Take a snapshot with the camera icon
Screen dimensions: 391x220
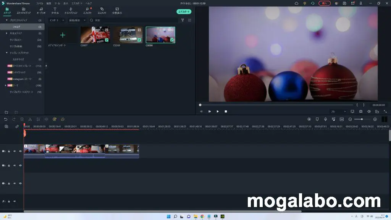[x=361, y=112]
